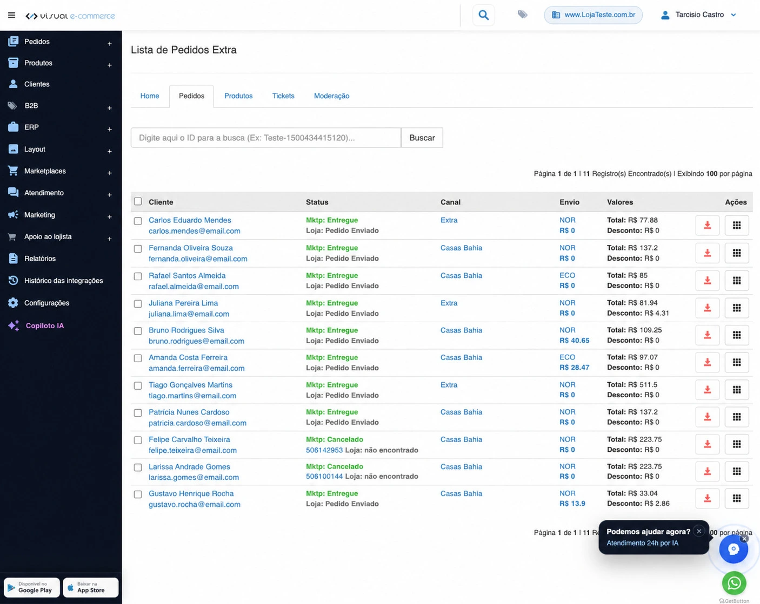
Task: Select all orders with header checkbox
Action: [x=138, y=201]
